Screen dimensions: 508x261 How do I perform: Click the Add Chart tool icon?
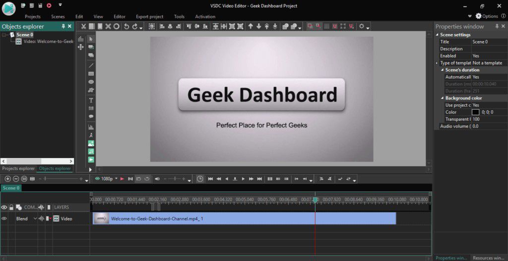pos(91,127)
